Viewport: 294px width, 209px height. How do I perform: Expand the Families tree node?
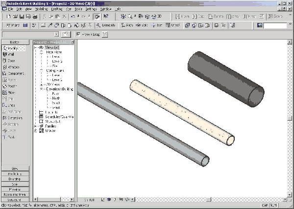click(35, 126)
